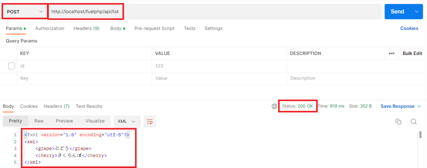
Task: Open the Pre-request Script tab
Action: [x=154, y=29]
